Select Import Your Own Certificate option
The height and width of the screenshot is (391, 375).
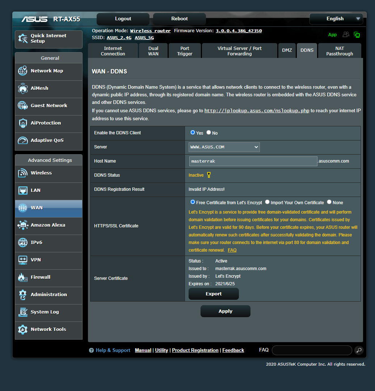267,202
